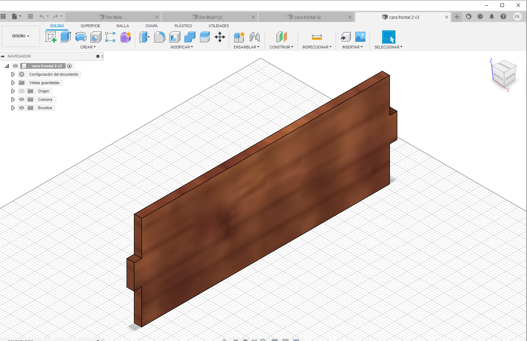Undo the last action

tap(42, 16)
